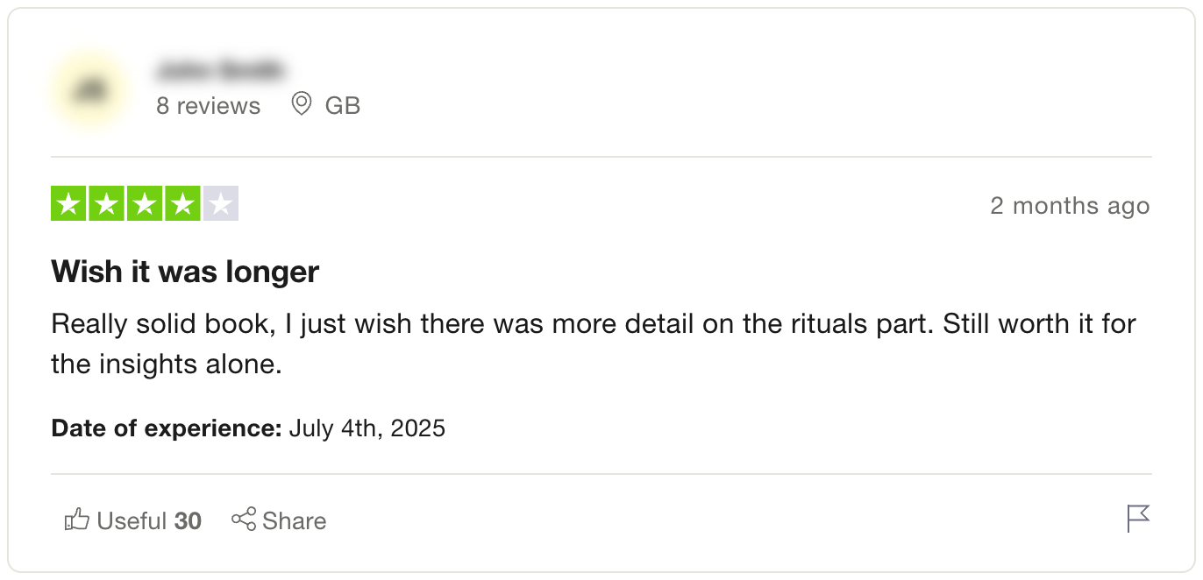Click the location pin icon

click(x=302, y=104)
